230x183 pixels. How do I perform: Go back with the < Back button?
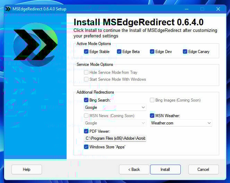pyautogui.click(x=134, y=169)
